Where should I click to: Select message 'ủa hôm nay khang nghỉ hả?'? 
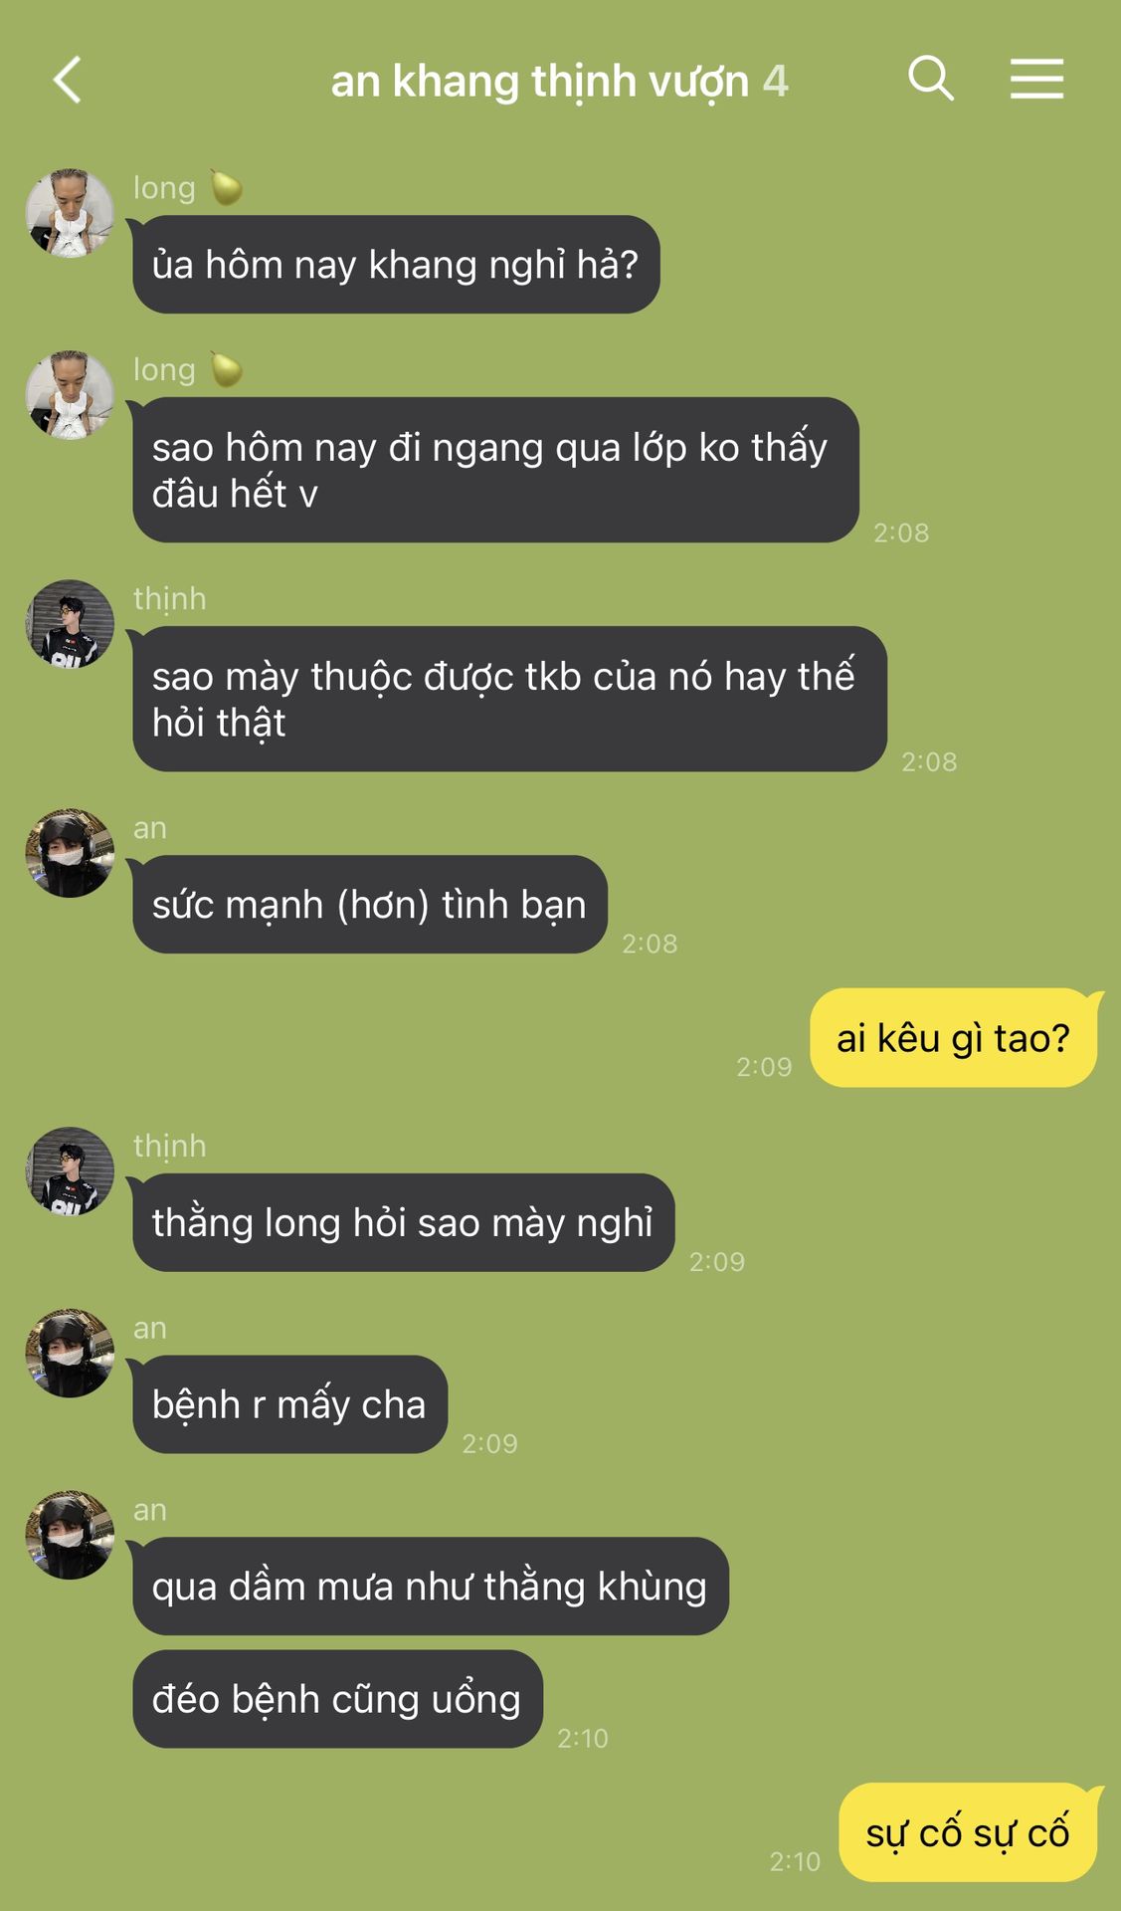pos(396,265)
